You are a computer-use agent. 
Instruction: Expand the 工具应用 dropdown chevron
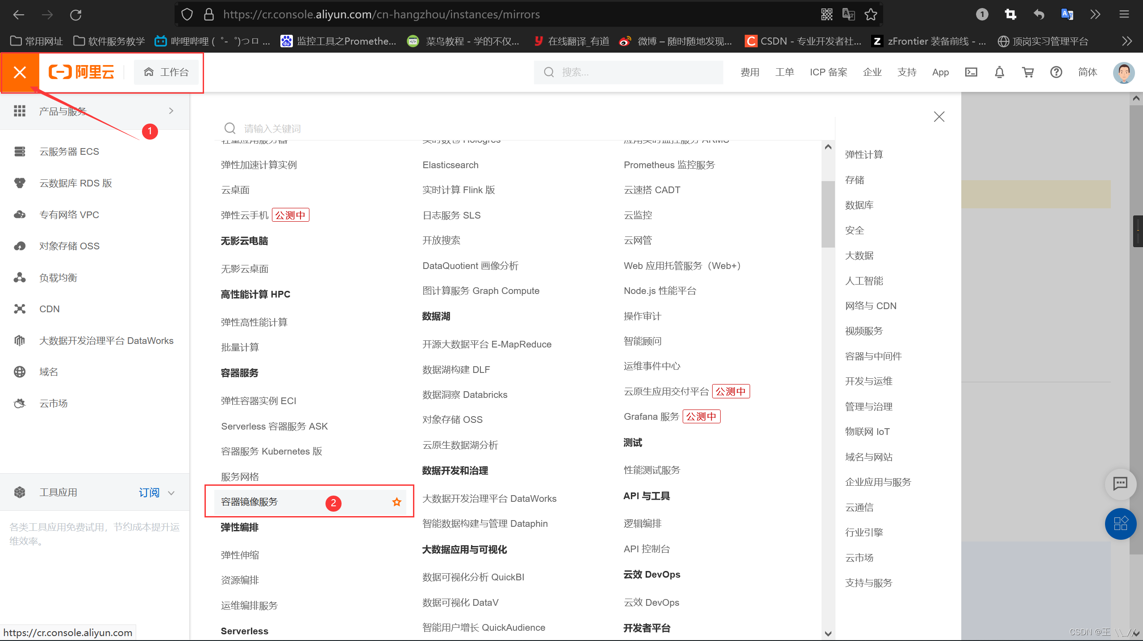(x=171, y=493)
